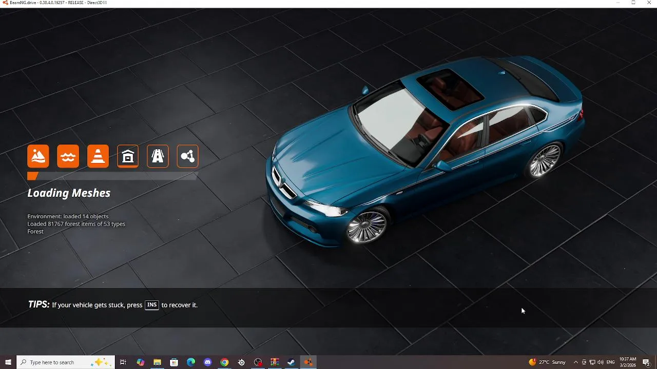Screen dimensions: 657x369
Task: Click the road loading stage icon
Action: [158, 156]
